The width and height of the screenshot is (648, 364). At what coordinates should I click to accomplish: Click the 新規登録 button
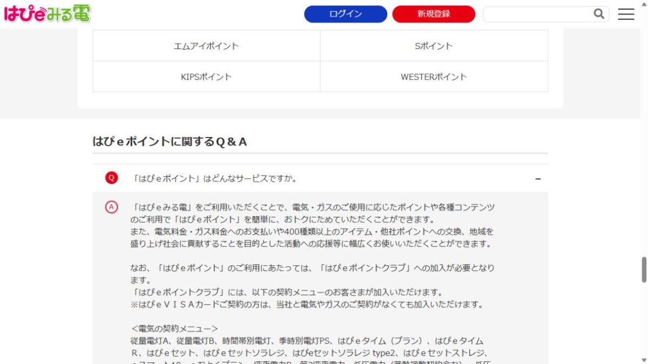pyautogui.click(x=434, y=14)
